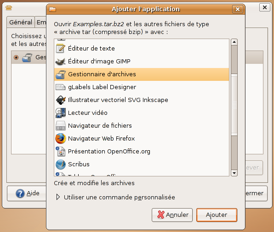
Task: Click the Ajouter button
Action: (x=217, y=215)
